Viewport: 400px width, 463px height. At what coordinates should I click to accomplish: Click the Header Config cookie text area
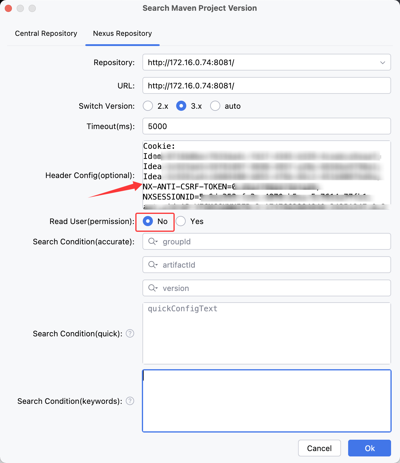(266, 175)
